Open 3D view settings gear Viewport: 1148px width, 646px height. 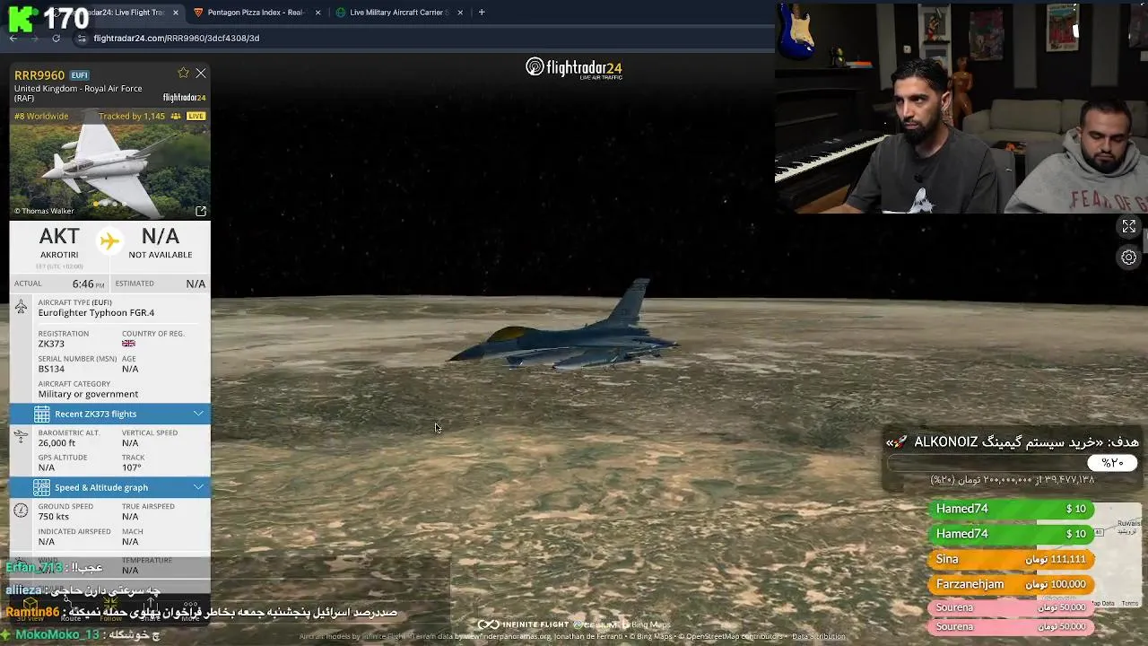coord(1129,258)
